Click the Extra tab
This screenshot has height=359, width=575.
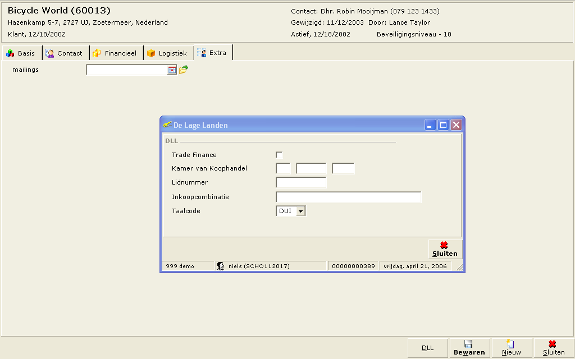tap(213, 53)
